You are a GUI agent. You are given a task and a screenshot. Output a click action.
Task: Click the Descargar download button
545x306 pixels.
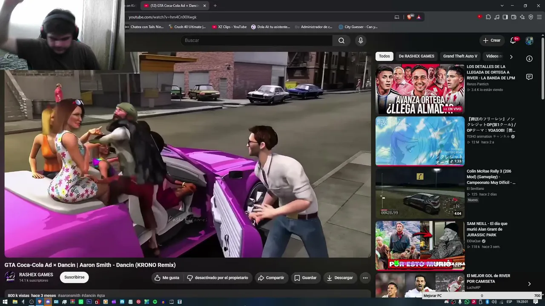(340, 278)
